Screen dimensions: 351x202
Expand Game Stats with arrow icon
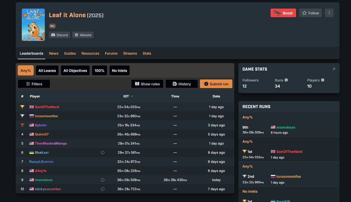[x=333, y=70]
